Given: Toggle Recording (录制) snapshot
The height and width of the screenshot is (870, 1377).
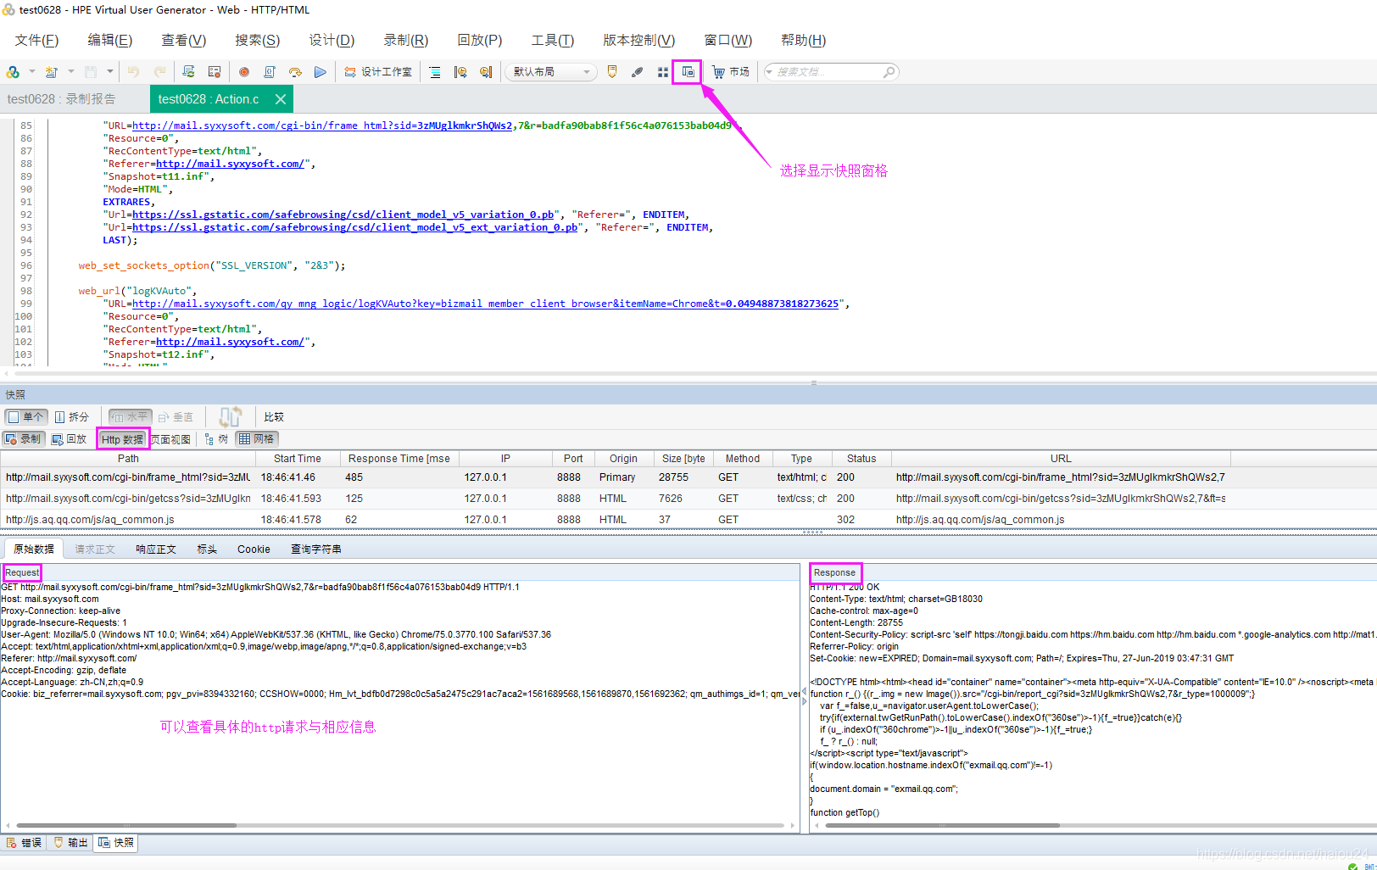Looking at the screenshot, I should pos(24,439).
